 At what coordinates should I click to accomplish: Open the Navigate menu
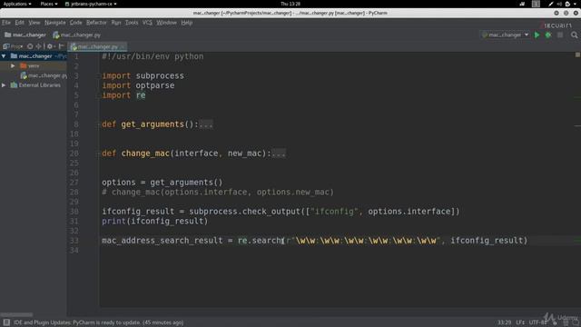pyautogui.click(x=55, y=23)
